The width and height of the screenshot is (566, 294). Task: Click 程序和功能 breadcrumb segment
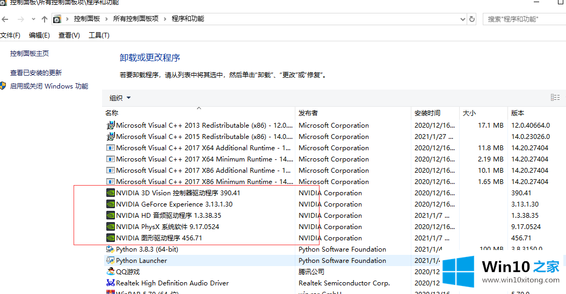click(x=188, y=19)
